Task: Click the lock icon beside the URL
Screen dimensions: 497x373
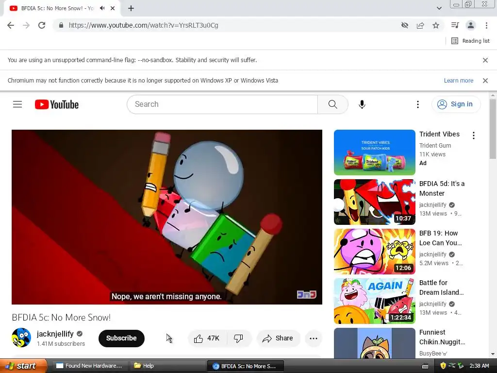Action: click(x=61, y=25)
